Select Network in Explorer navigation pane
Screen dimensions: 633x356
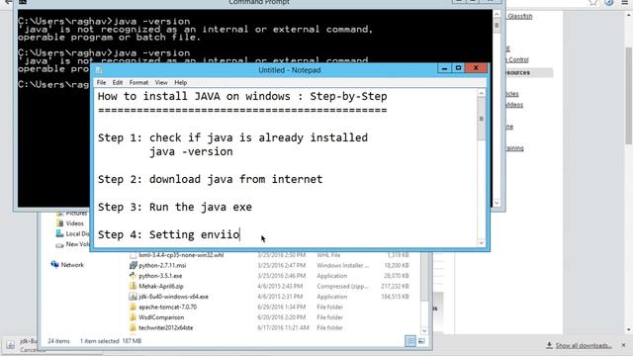[72, 265]
